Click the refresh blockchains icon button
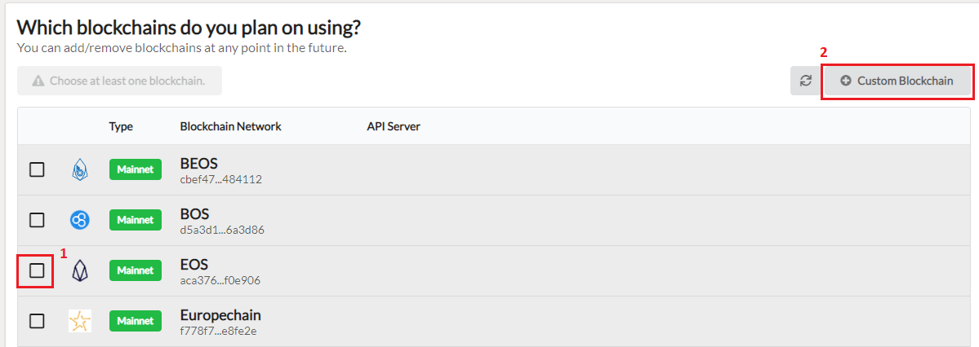The height and width of the screenshot is (347, 979). (x=806, y=81)
